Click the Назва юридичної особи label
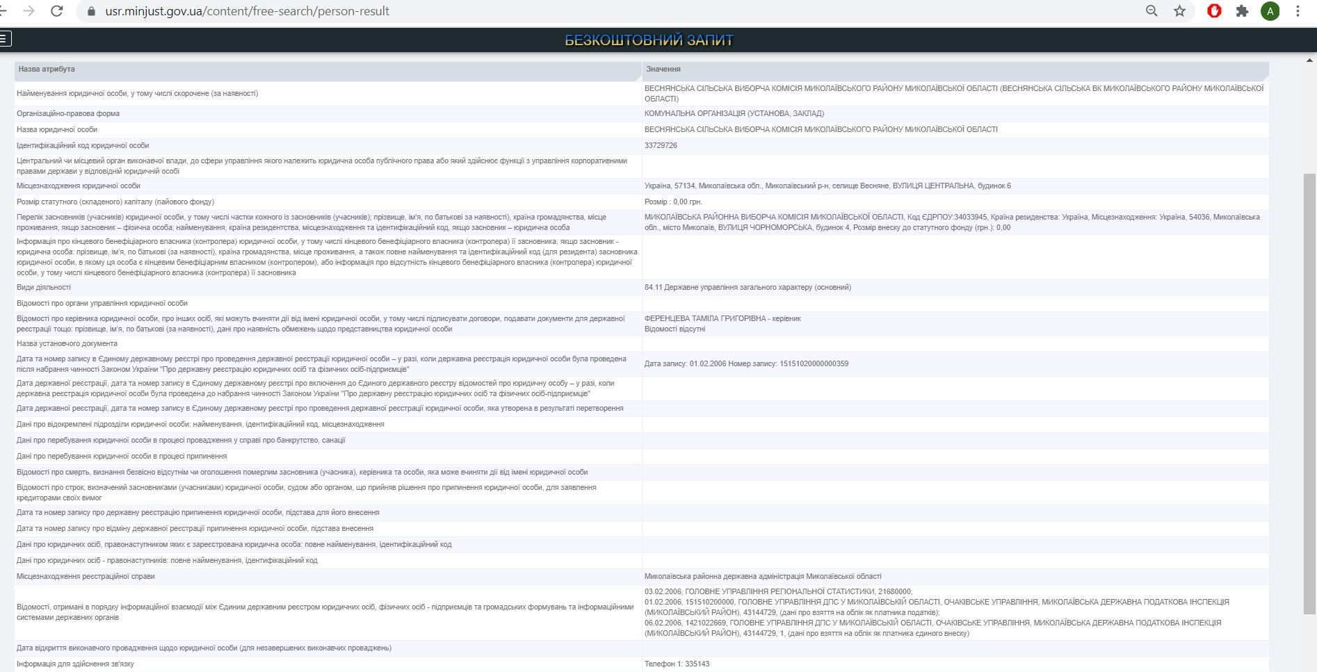The height and width of the screenshot is (672, 1317). coord(57,129)
